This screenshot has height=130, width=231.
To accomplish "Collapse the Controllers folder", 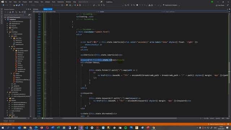I will pyautogui.click(x=7, y=92).
